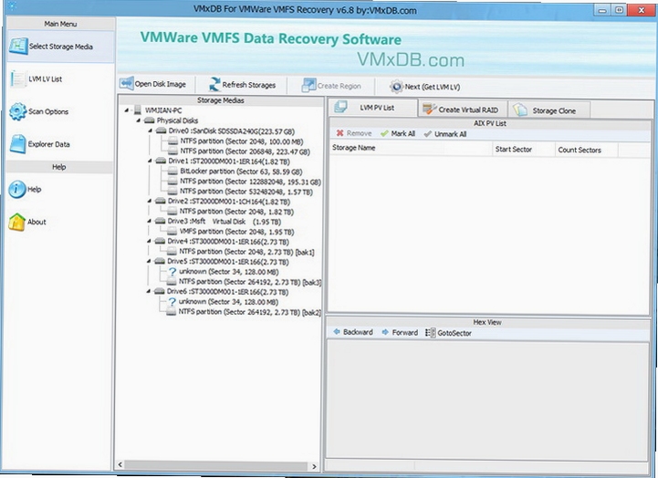Click the Refresh Storages button label
Image resolution: width=658 pixels, height=478 pixels.
(x=249, y=85)
